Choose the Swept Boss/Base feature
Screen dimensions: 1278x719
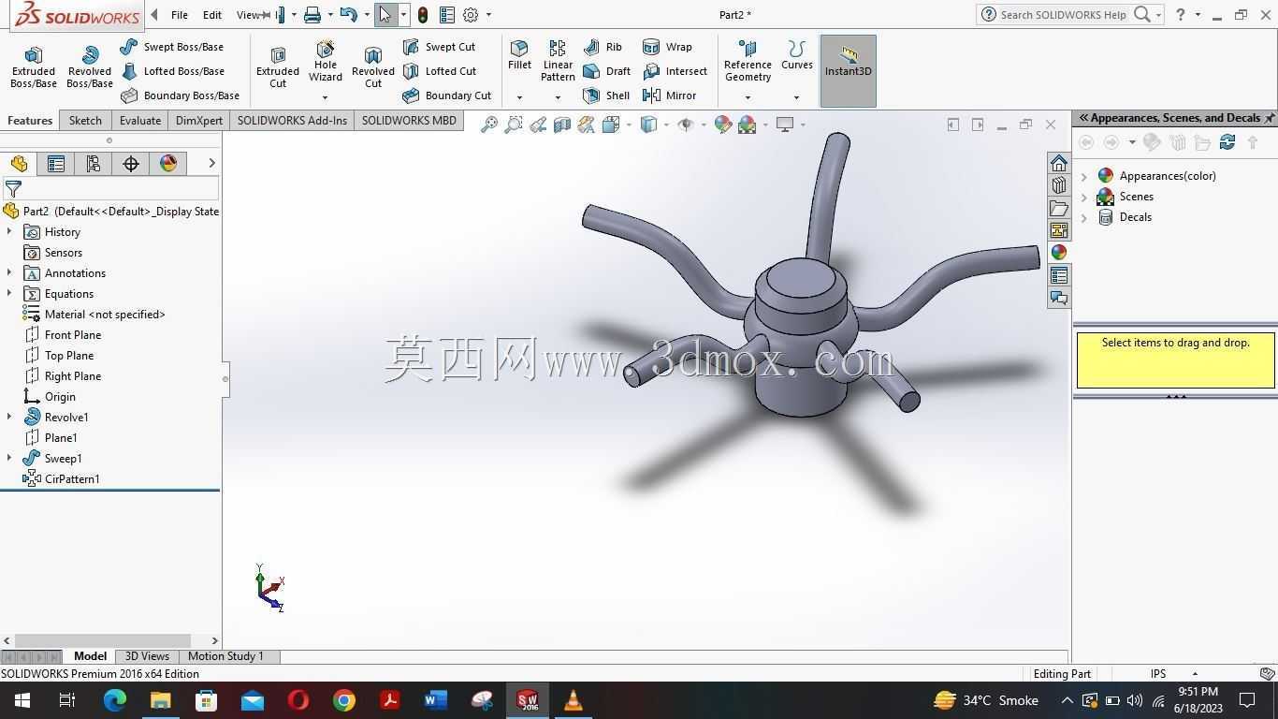[172, 47]
